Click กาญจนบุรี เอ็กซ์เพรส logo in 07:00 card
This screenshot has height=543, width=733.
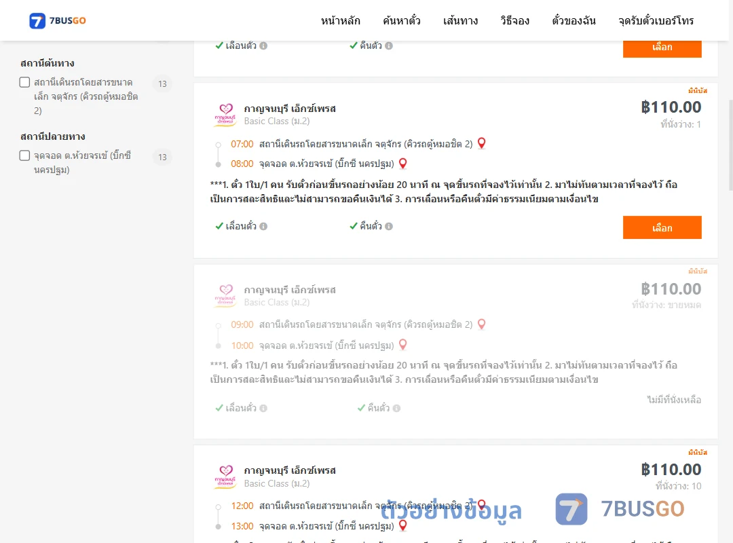click(225, 115)
